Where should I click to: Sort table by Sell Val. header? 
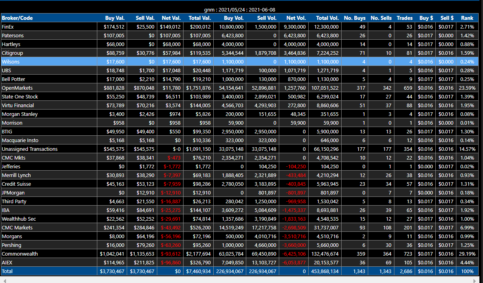145,18
